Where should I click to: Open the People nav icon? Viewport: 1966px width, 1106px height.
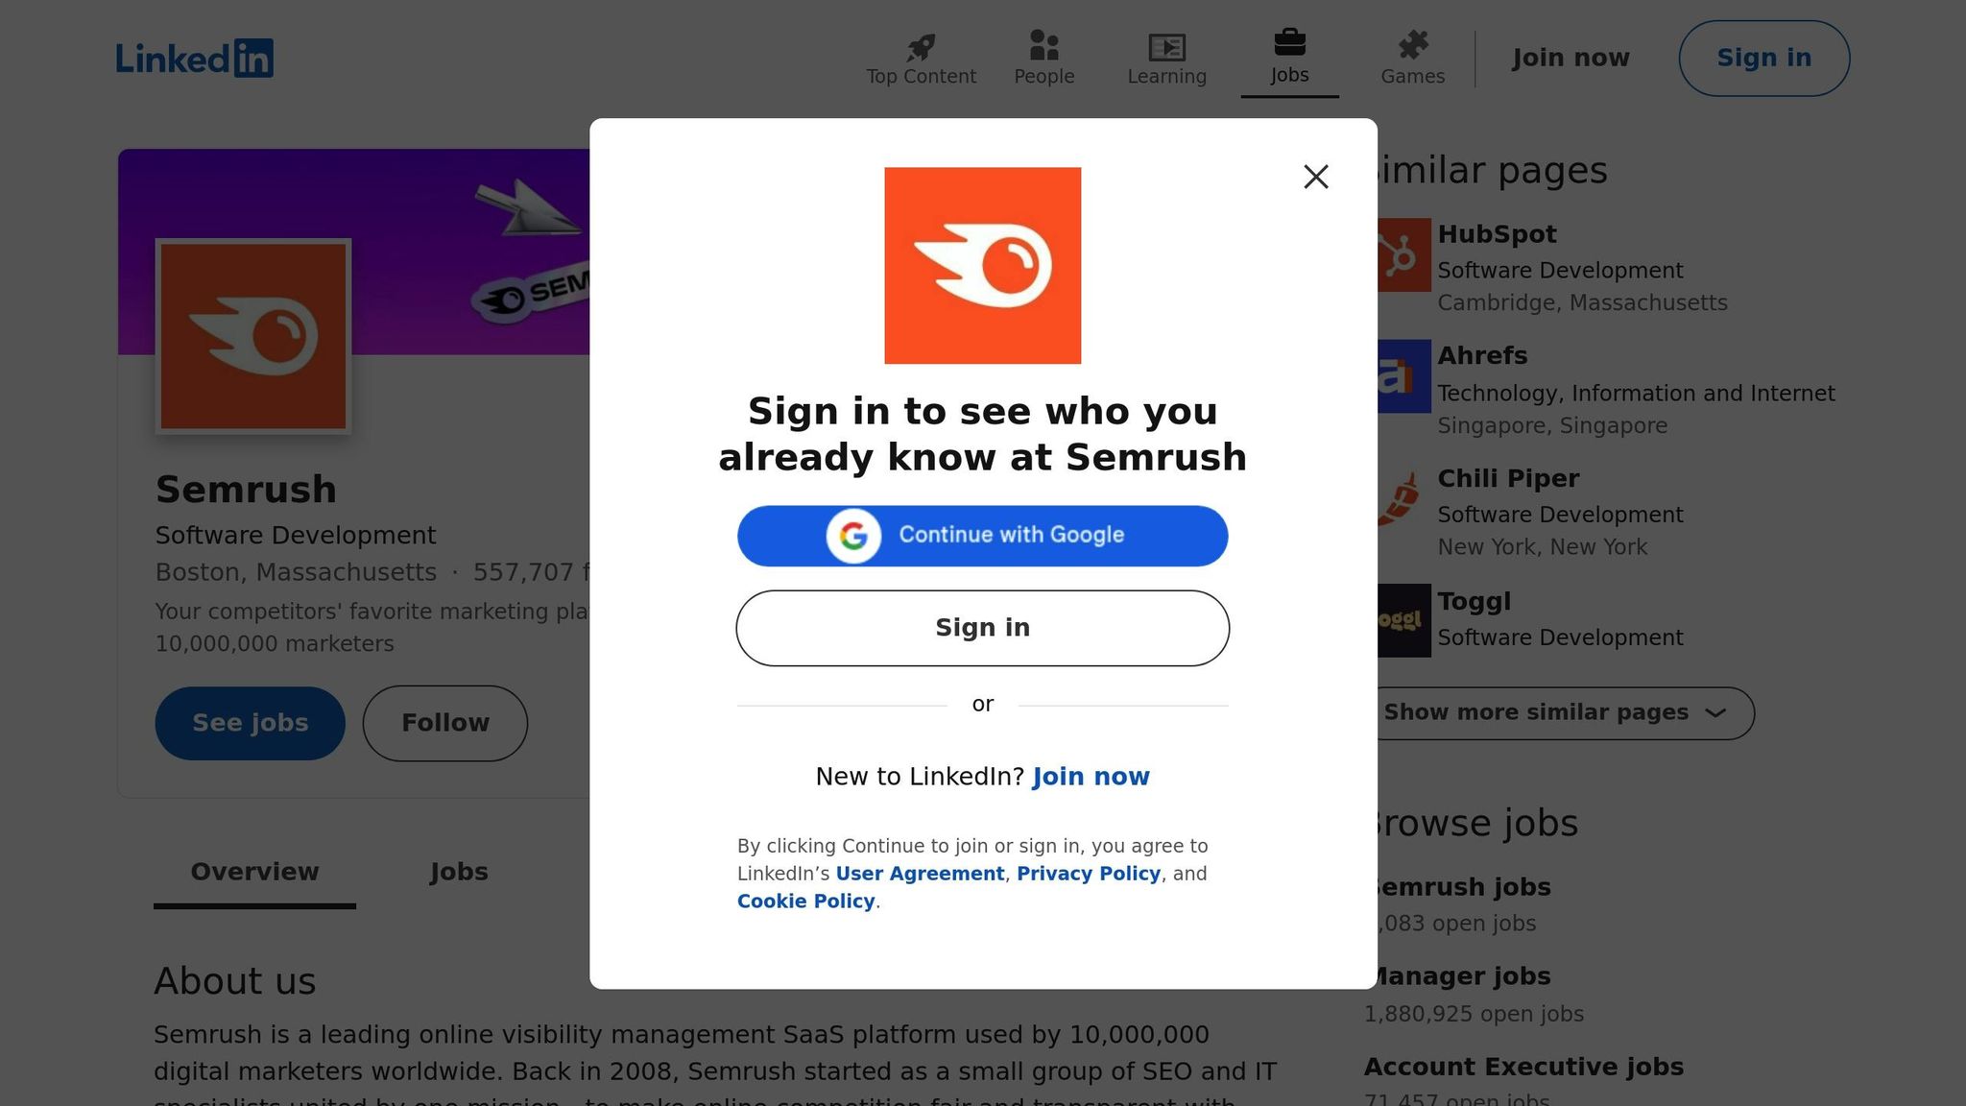(x=1043, y=59)
